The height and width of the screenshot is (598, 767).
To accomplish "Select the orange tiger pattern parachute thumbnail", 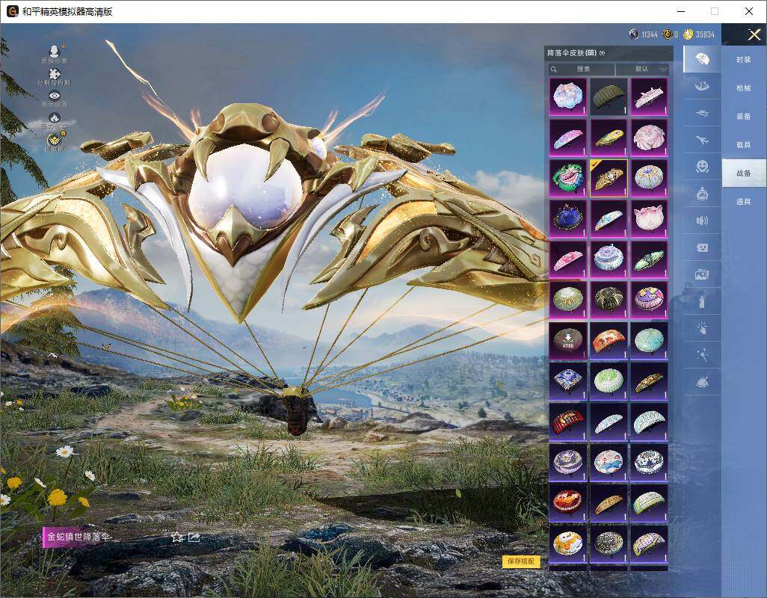I will pos(609,341).
